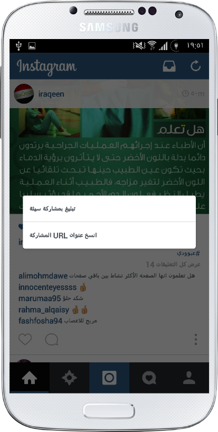Screen dimensions: 218x432
Task: Open the Instagram Direct inbox icon
Action: tap(169, 66)
